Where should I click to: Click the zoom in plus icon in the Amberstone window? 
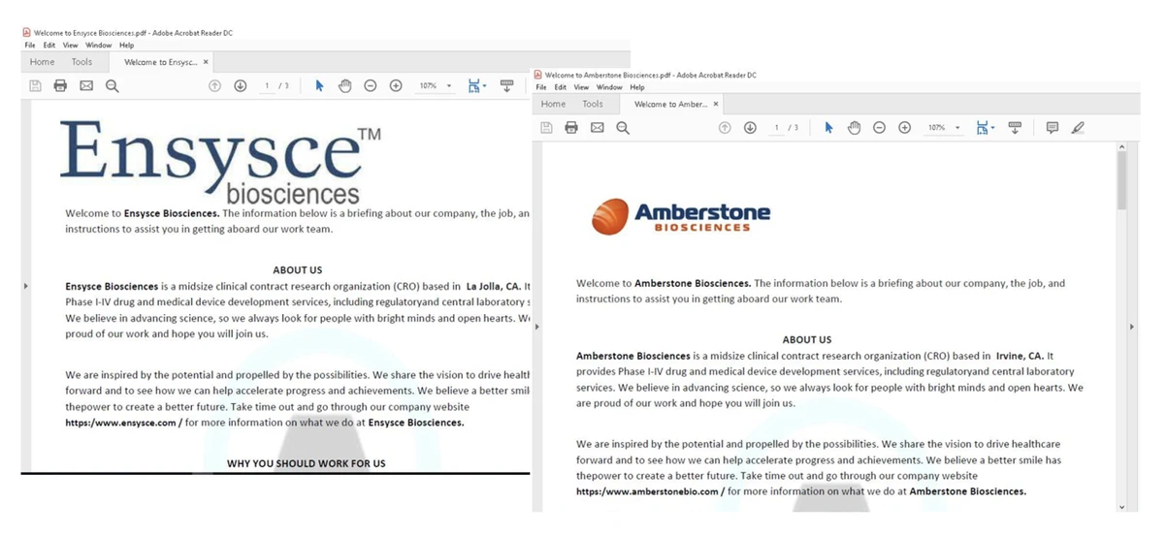point(904,128)
